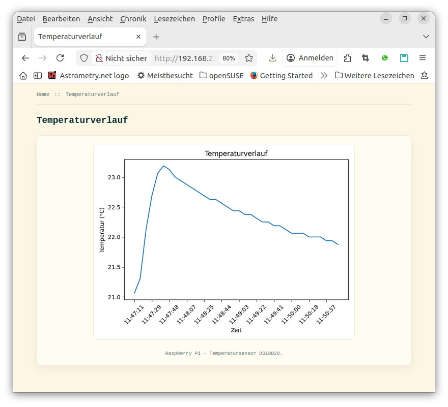
Task: Click the browser back arrow button
Action: pos(25,58)
